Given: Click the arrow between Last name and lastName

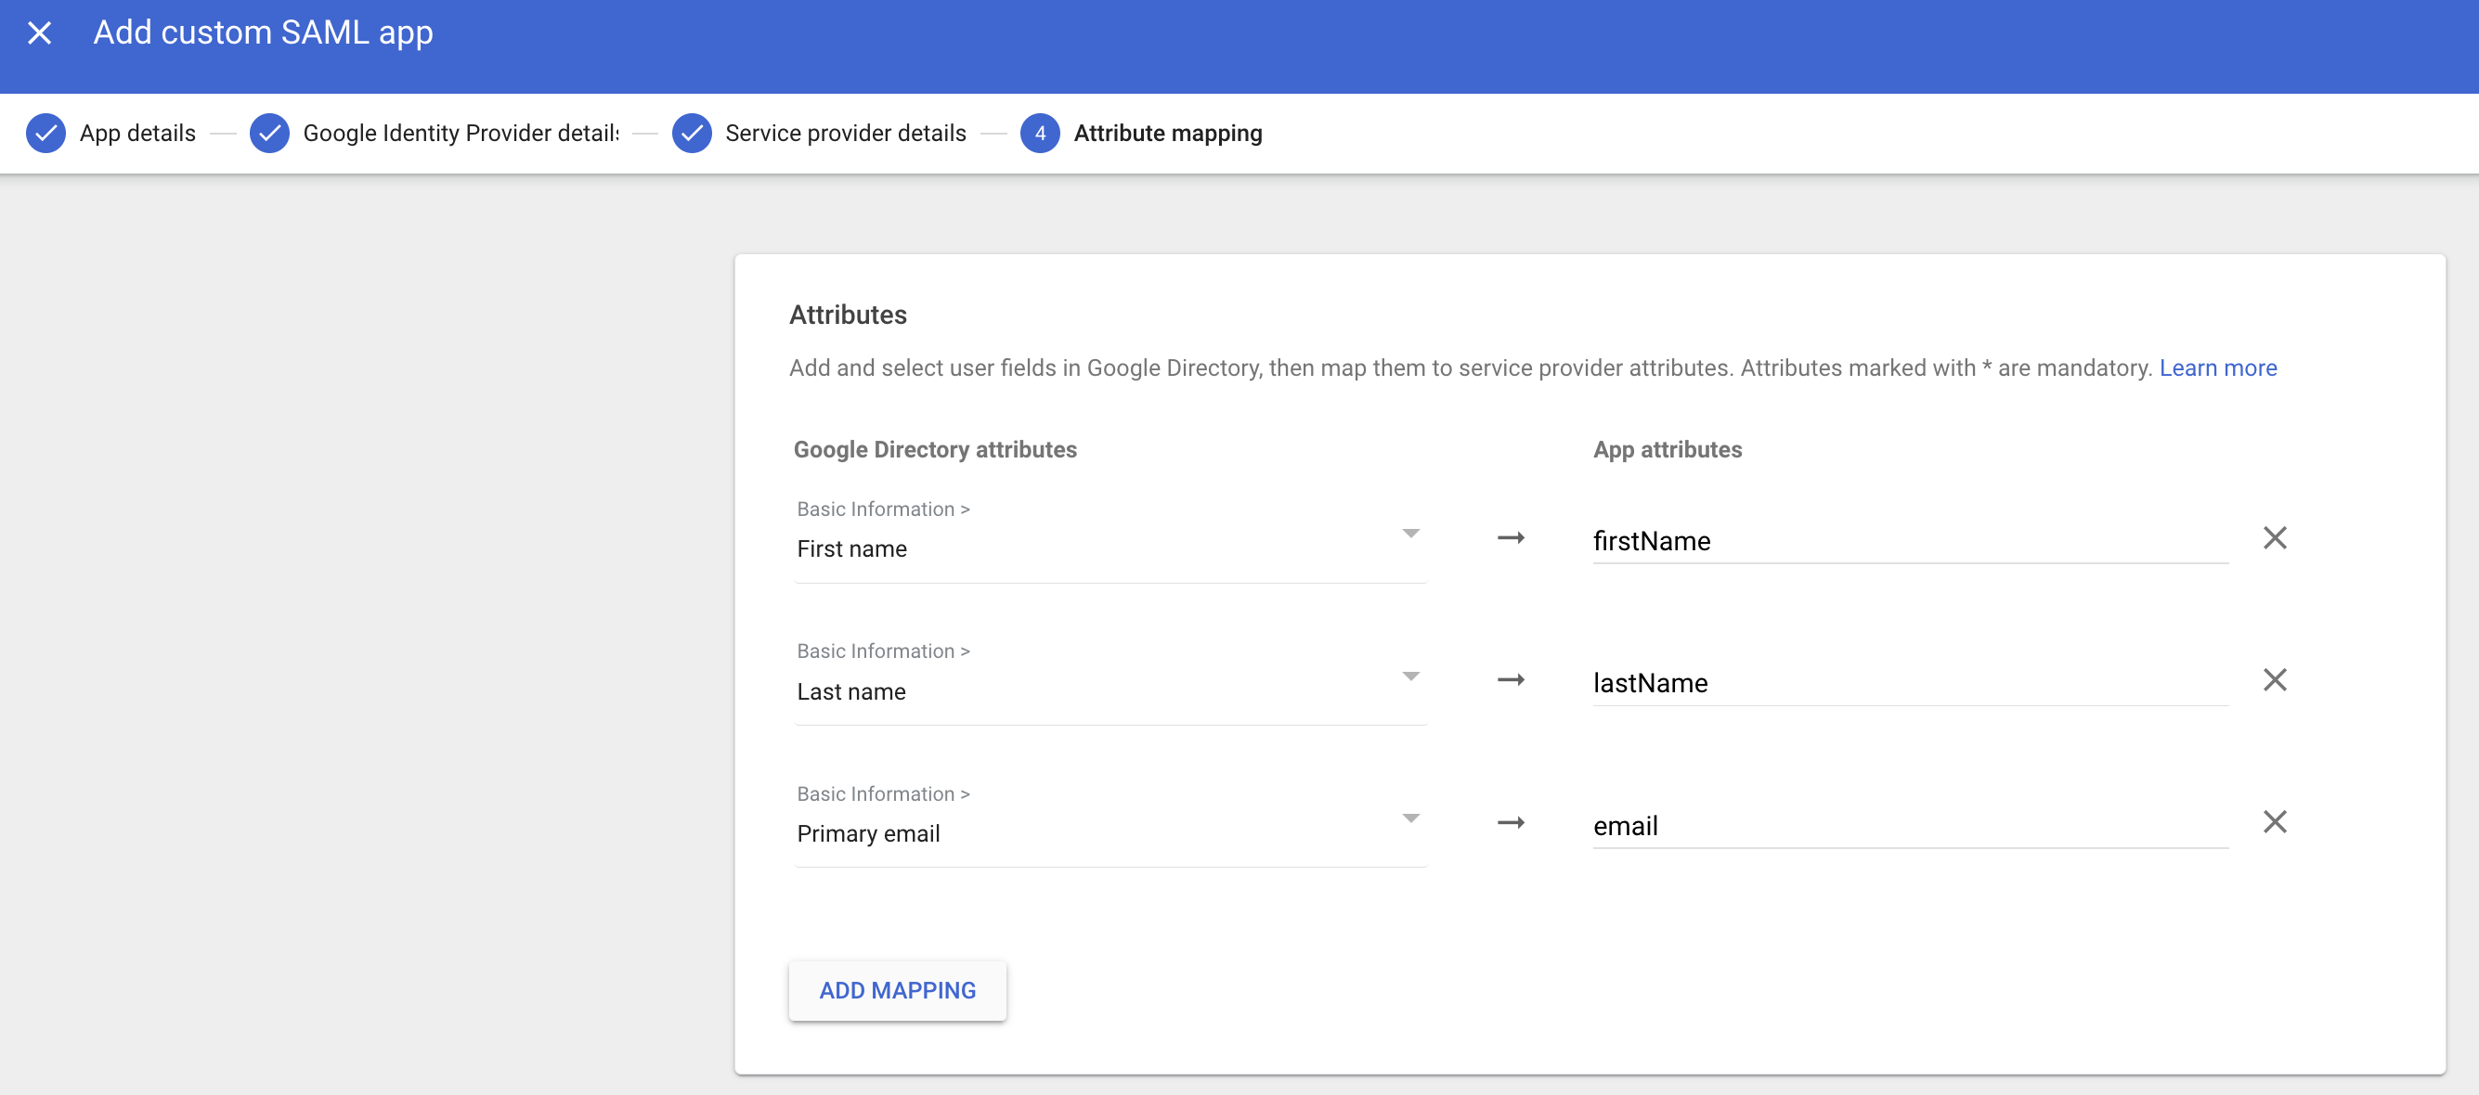Looking at the screenshot, I should coord(1511,680).
